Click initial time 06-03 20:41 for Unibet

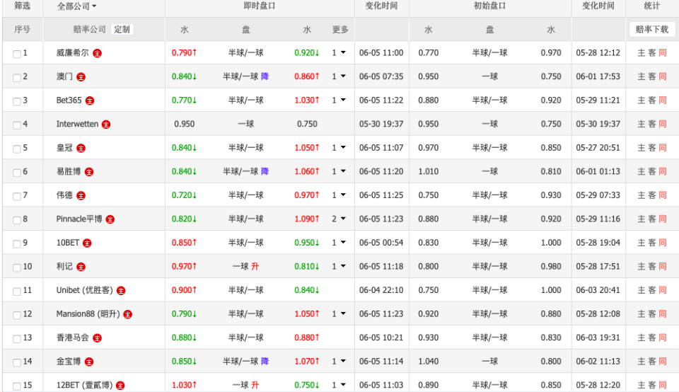(x=598, y=290)
